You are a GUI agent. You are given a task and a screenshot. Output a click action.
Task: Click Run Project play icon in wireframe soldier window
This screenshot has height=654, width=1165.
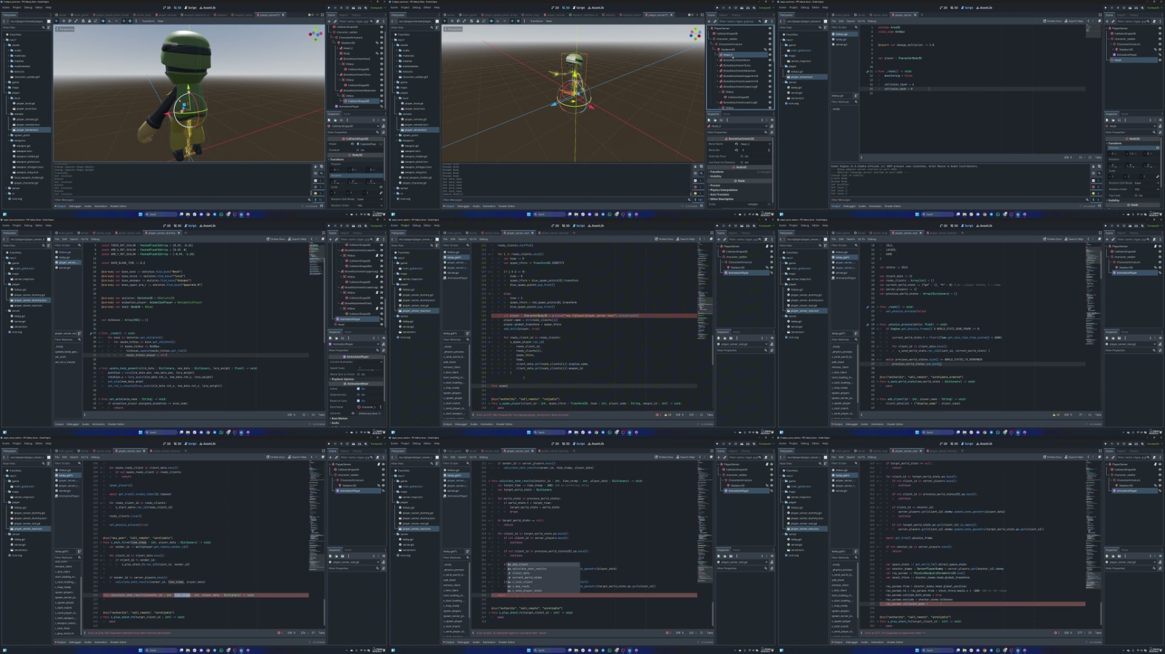click(716, 8)
